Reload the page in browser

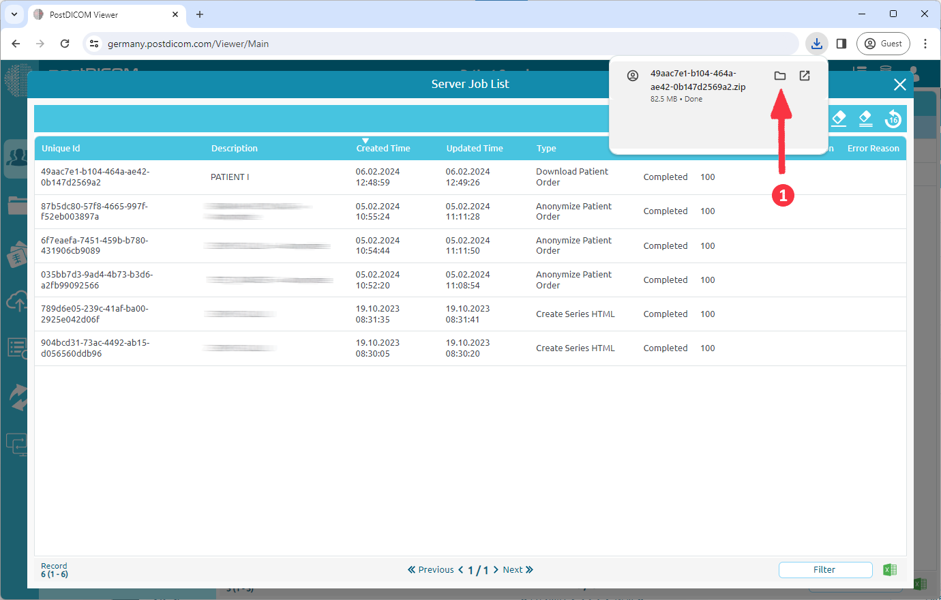pyautogui.click(x=65, y=44)
